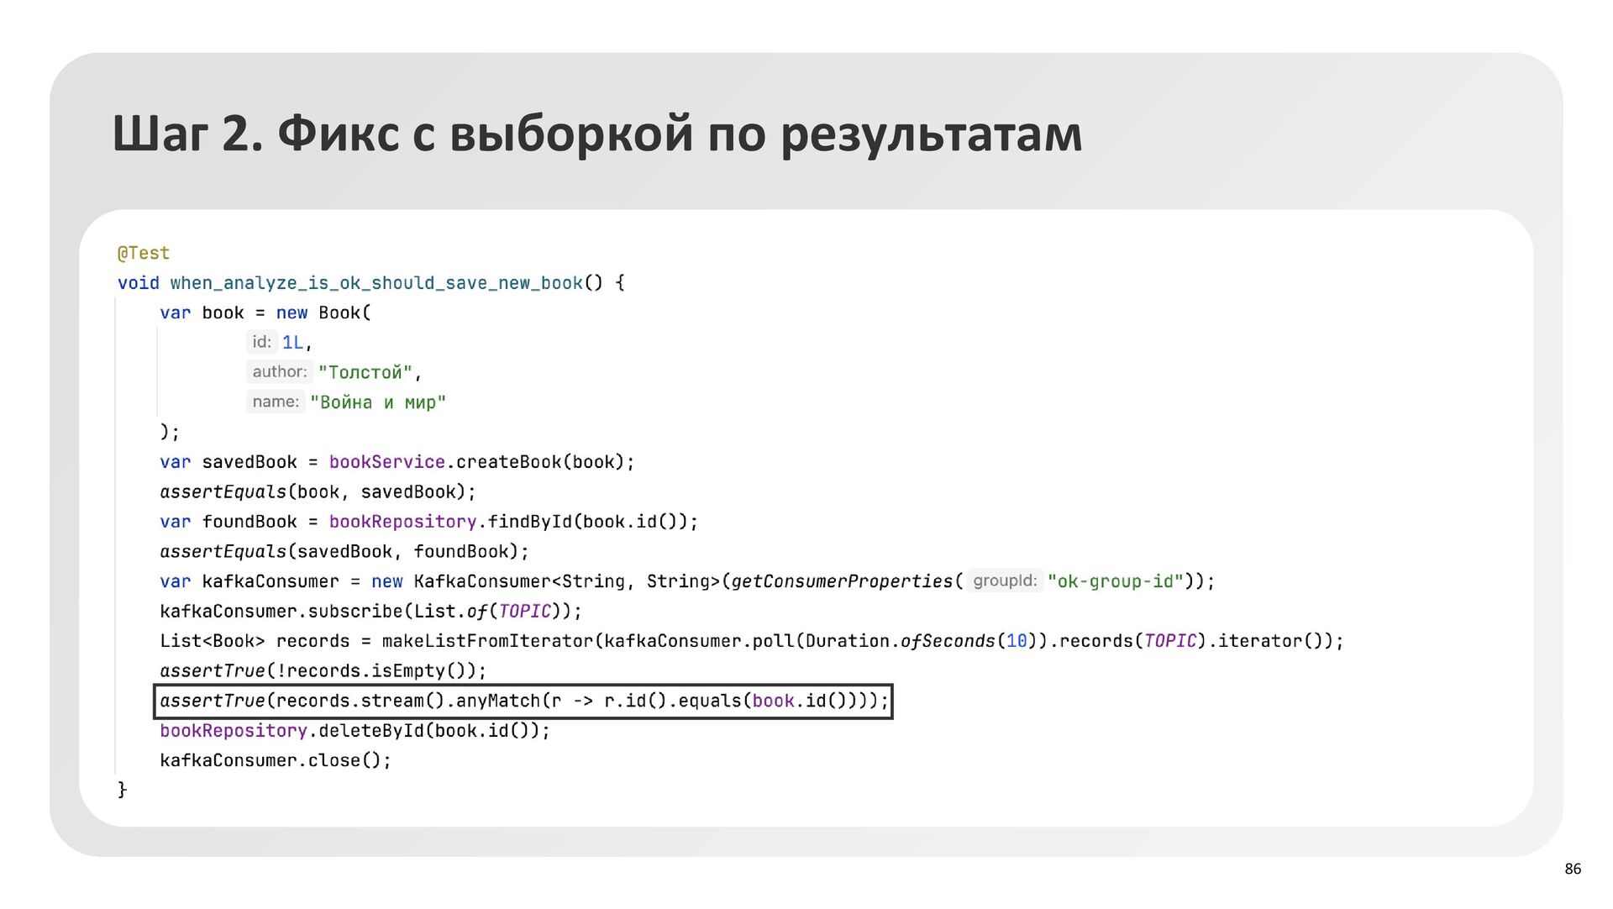Click the when_analyze_is_ok_should_save_new_book method name
1613x909 pixels.
[x=376, y=283]
